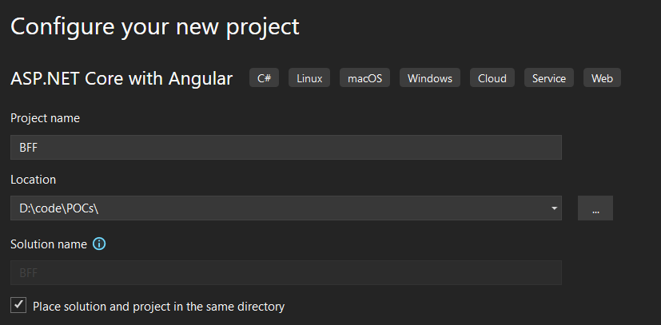661x325 pixels.
Task: Click the C# tag
Action: pyautogui.click(x=264, y=78)
